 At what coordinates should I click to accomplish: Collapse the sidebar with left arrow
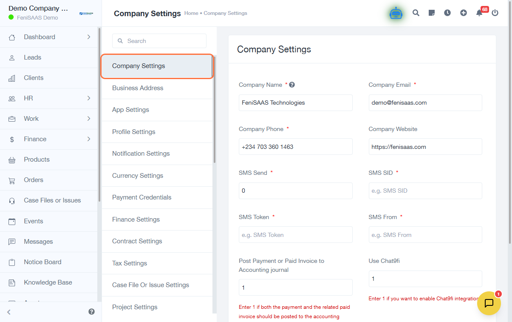(9, 312)
